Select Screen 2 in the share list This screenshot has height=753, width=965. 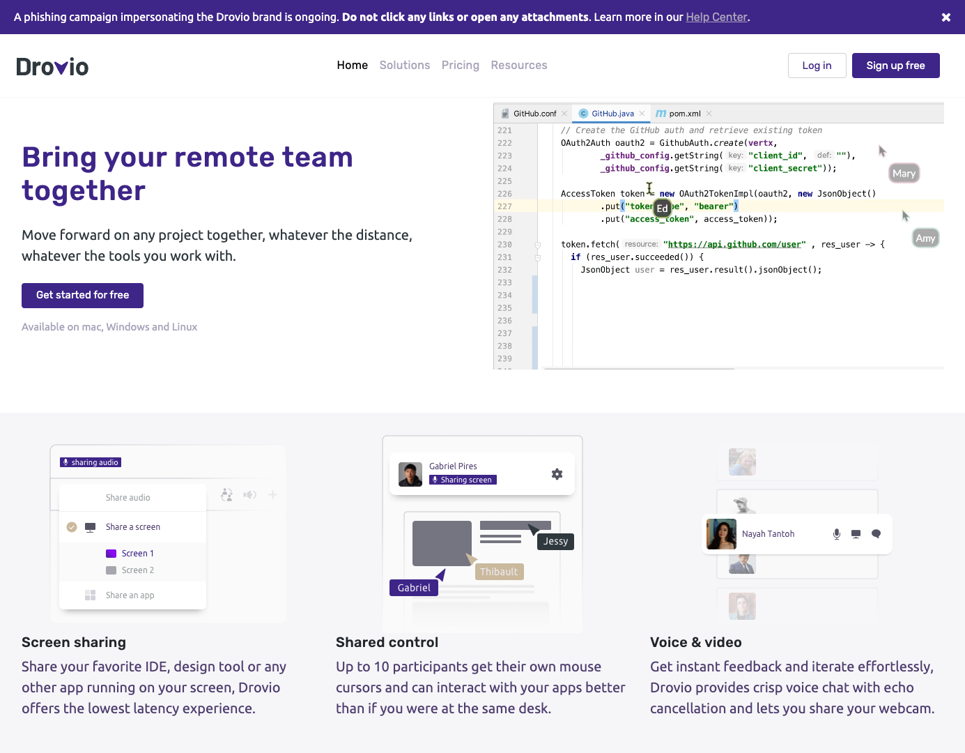[137, 570]
